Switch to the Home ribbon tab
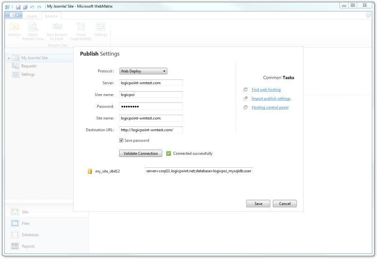Screen dimensions: 377x259 (32, 16)
